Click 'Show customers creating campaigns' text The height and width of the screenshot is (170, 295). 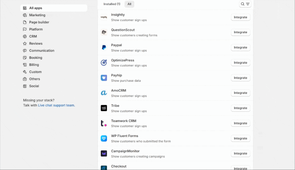click(x=138, y=157)
